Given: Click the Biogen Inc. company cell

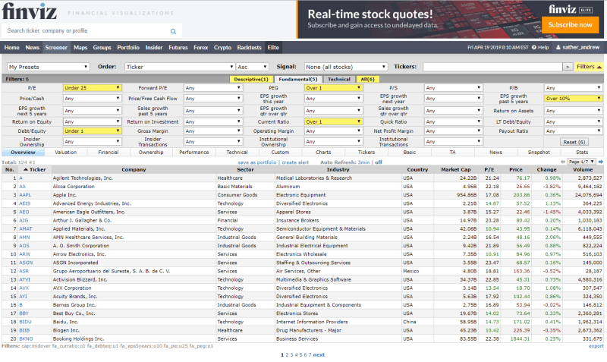Looking at the screenshot, I should tap(134, 330).
